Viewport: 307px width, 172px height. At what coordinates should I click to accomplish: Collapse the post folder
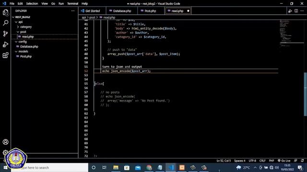(45, 32)
